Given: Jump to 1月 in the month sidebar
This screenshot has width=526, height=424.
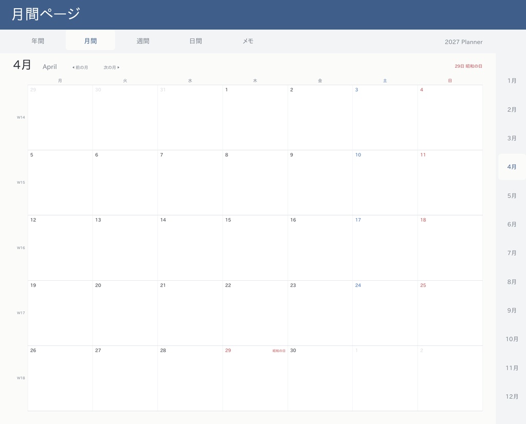Looking at the screenshot, I should 512,81.
